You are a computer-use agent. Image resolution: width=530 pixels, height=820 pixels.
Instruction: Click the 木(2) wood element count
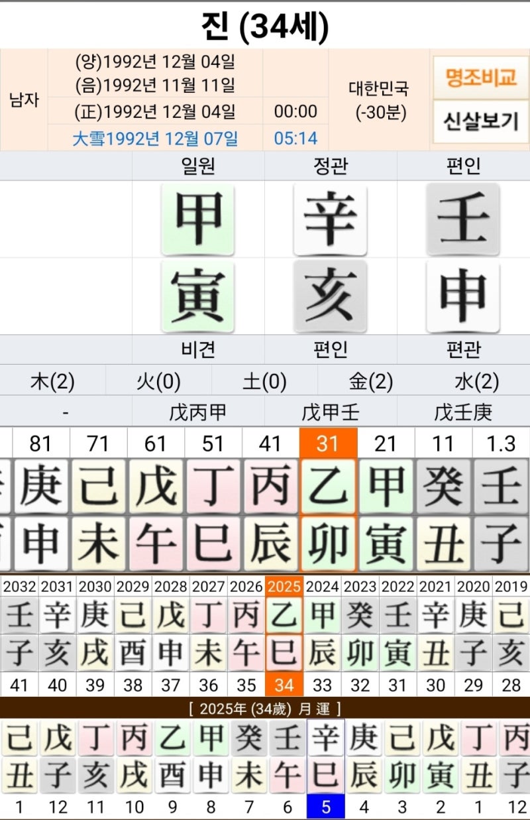coord(52,382)
